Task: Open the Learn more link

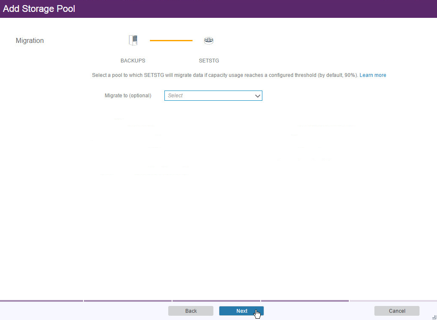Action: point(373,75)
